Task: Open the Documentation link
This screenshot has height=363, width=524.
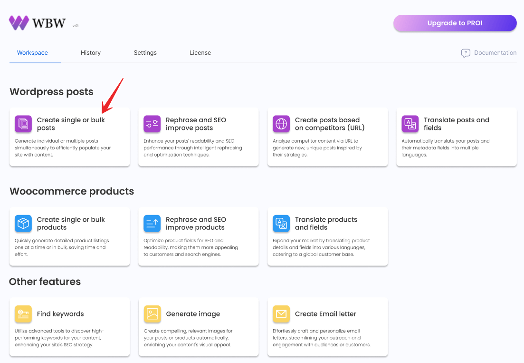Action: click(x=495, y=53)
